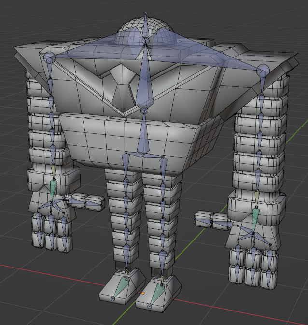This screenshot has width=308, height=325.
Task: Select the shoulder joint sphere on the right side
Action: 263,70
